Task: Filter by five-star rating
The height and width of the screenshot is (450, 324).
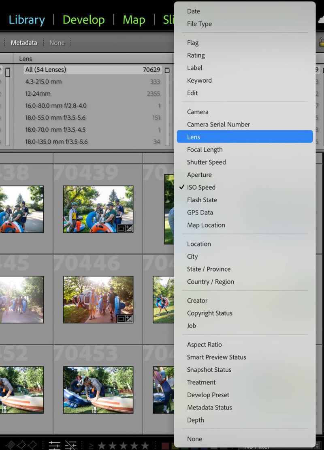Action: click(x=145, y=446)
